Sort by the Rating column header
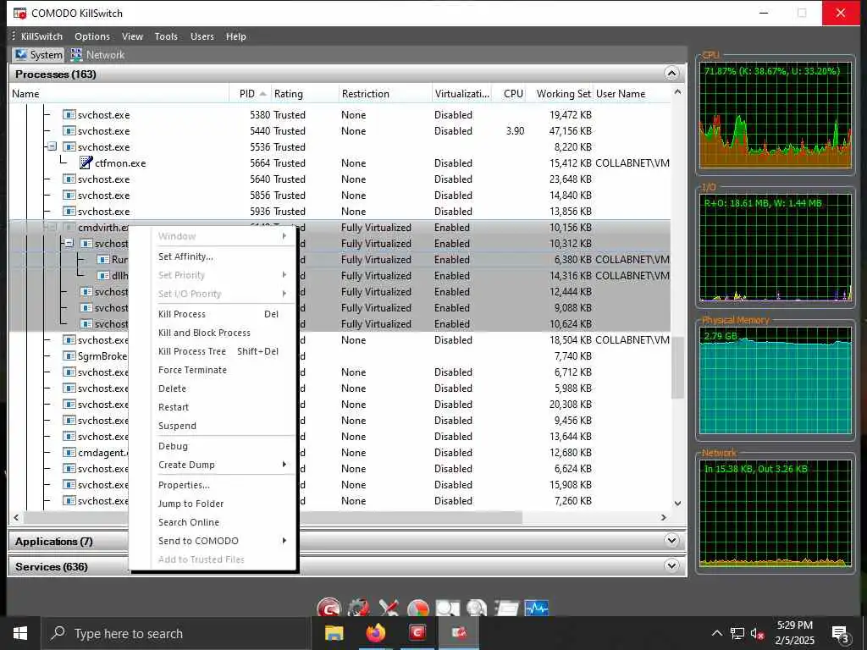Screen dimensions: 867x650 pos(305,93)
